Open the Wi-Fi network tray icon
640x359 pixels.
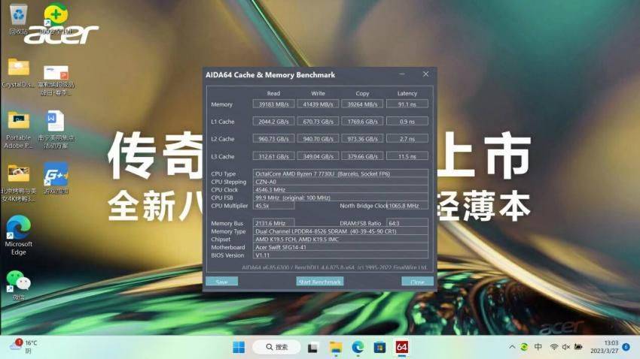[554, 347]
